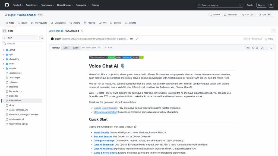Copy the README.md file path
The image size is (278, 156).
point(82,31)
